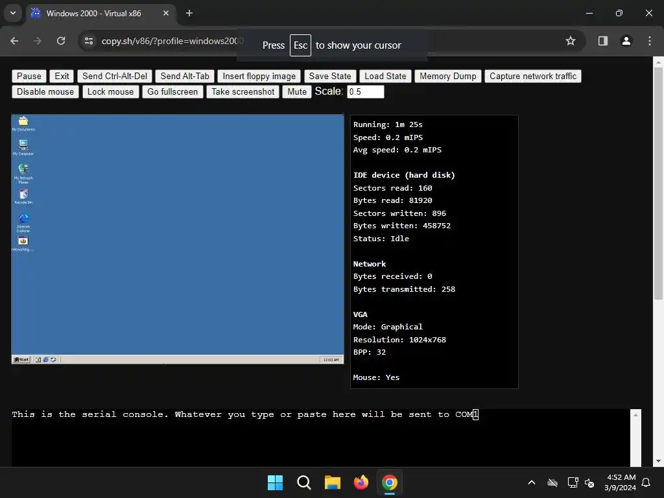The height and width of the screenshot is (498, 664).
Task: Toggle the Disable mouse button
Action: point(45,92)
